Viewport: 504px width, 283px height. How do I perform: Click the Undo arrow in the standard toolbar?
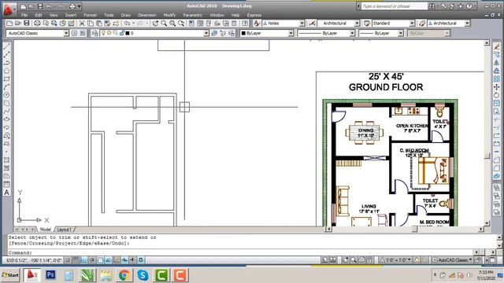(127, 24)
